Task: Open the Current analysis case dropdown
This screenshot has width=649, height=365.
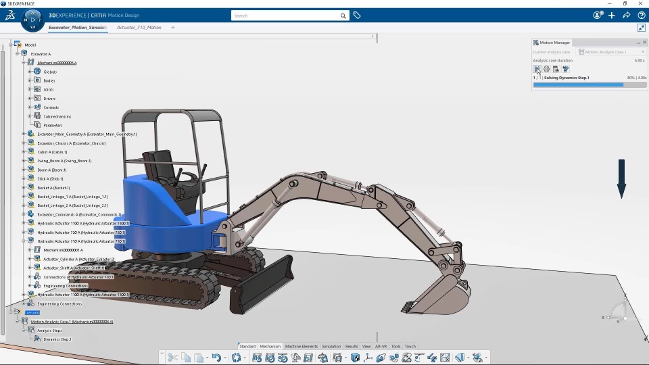Action: [611, 52]
